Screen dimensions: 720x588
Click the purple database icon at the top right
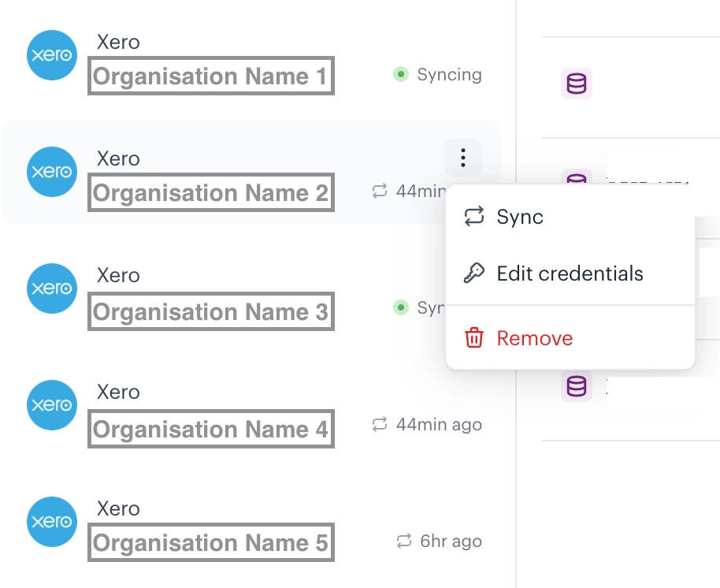pyautogui.click(x=577, y=84)
